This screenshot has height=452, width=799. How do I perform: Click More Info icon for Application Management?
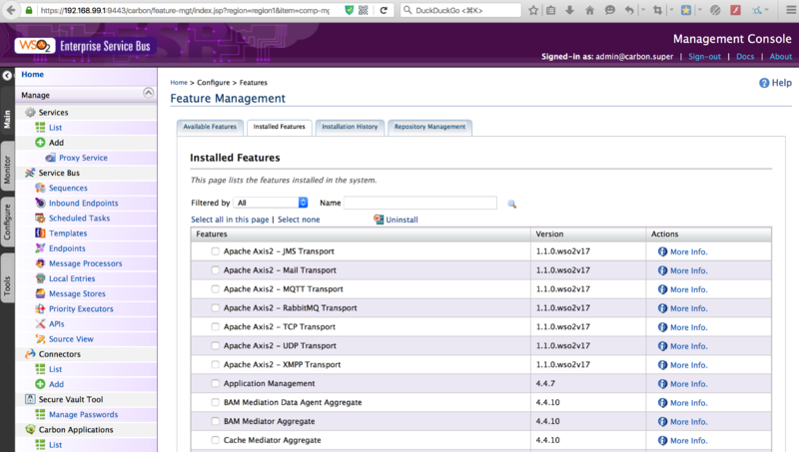(x=662, y=384)
